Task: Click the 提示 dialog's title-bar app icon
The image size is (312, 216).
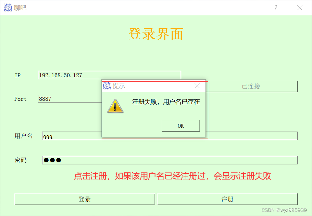Action: coord(107,85)
